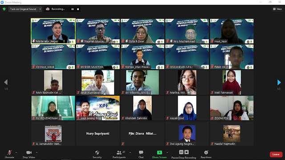Select ZOOM FDK video tile
The height and width of the screenshot is (160, 285).
(x=232, y=108)
